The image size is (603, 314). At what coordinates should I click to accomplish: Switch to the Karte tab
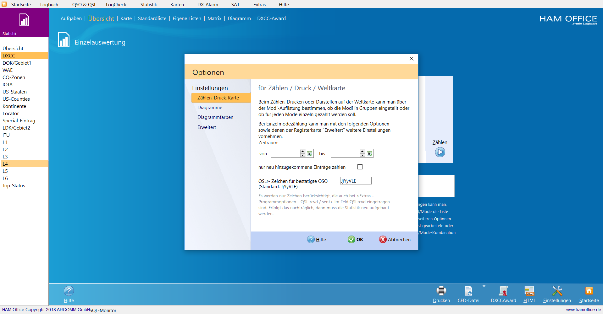(x=126, y=18)
